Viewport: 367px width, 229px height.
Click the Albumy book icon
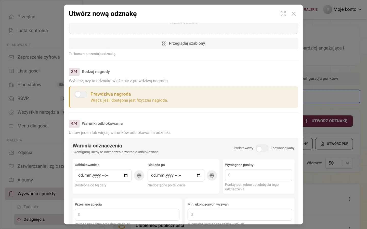pyautogui.click(x=11, y=180)
